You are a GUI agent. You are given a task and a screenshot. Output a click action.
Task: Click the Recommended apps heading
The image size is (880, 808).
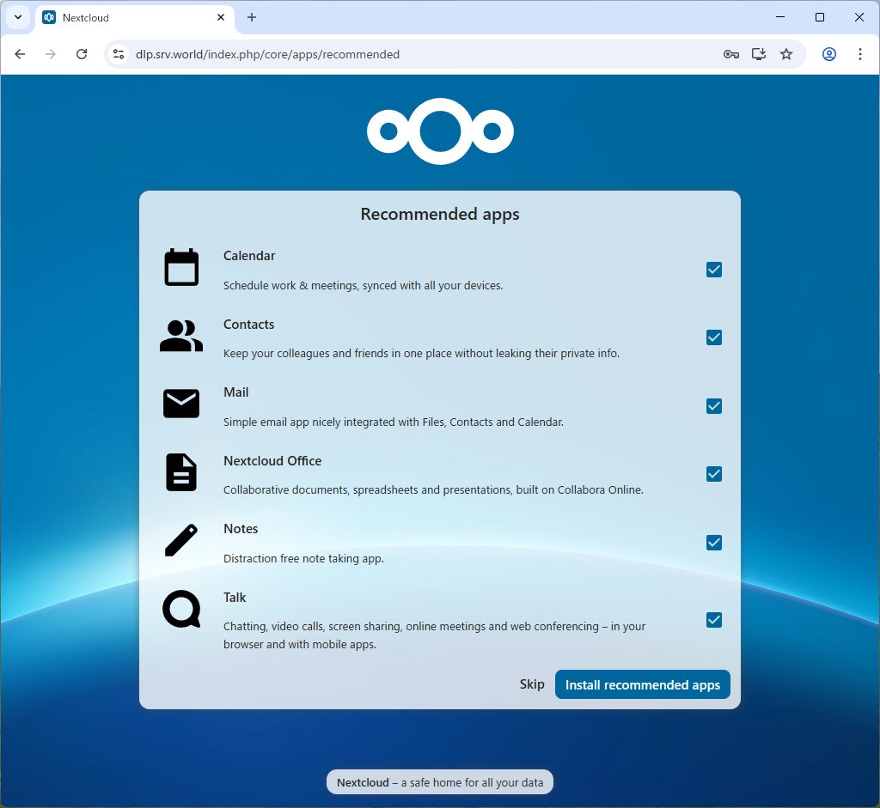pos(440,214)
